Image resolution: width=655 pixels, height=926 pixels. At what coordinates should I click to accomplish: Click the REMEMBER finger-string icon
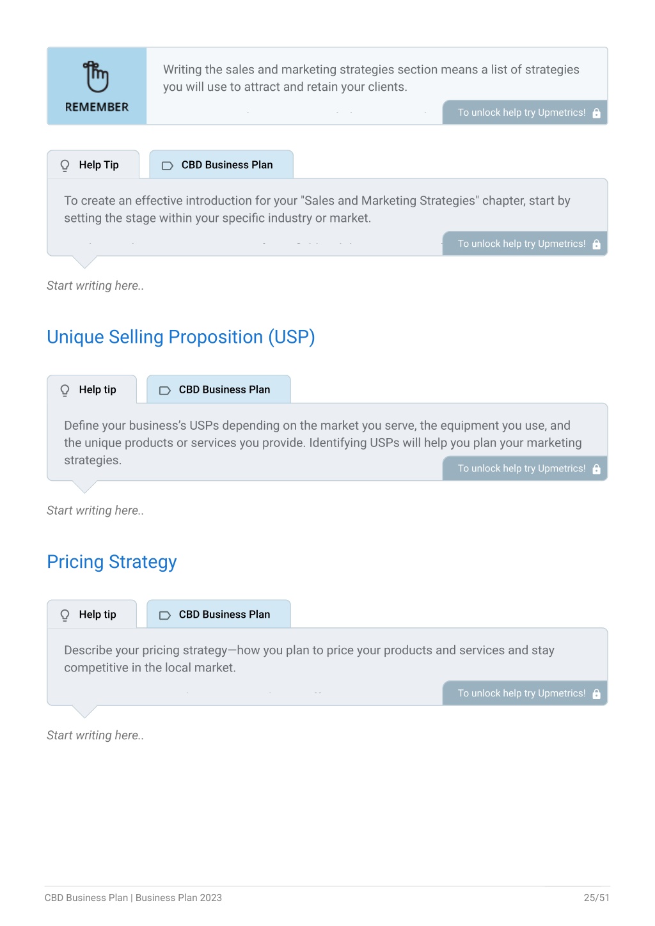[x=96, y=76]
